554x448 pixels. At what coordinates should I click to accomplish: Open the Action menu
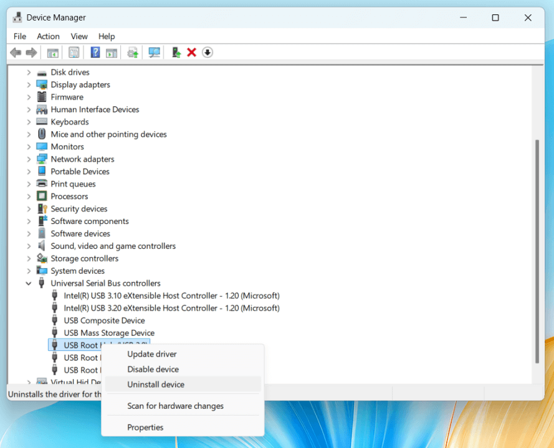click(x=48, y=36)
